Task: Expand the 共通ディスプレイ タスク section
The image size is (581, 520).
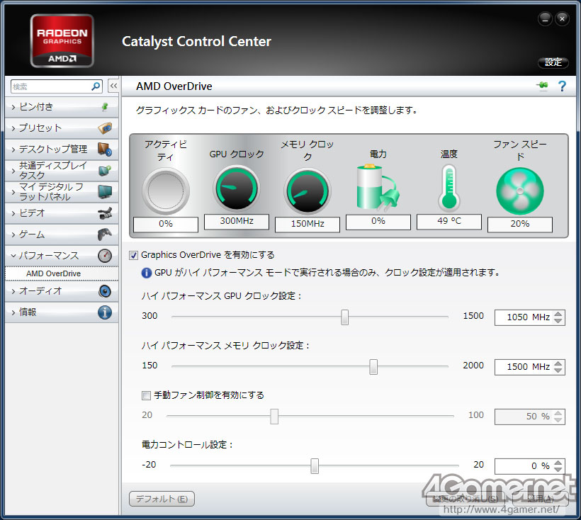Action: (13, 171)
